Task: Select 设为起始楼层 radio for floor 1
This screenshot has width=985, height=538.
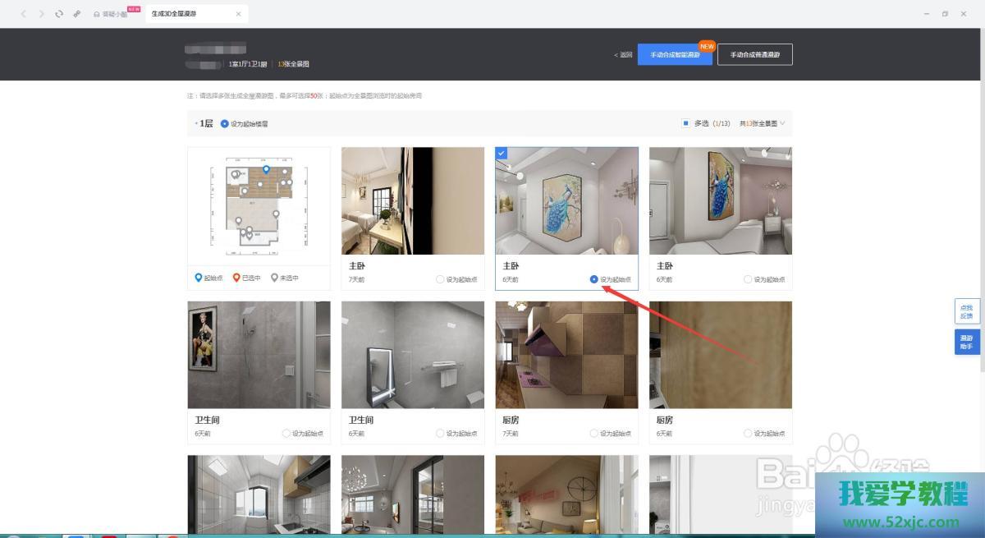Action: 225,124
